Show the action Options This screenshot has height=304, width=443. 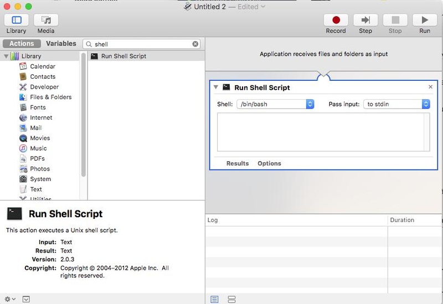tap(269, 163)
